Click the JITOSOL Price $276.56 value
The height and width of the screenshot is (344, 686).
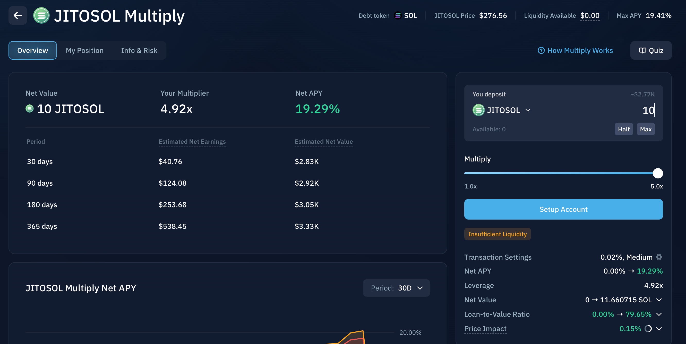click(493, 15)
